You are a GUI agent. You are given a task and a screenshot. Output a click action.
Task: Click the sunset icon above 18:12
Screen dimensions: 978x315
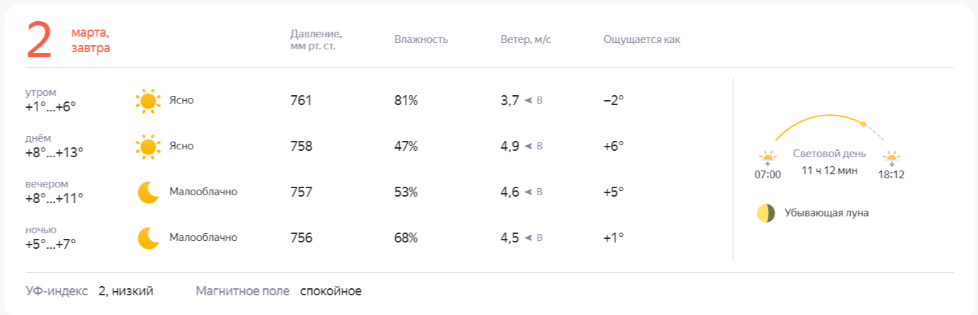pos(892,157)
